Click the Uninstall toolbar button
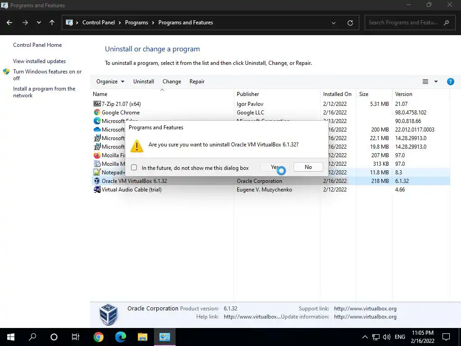 144,82
